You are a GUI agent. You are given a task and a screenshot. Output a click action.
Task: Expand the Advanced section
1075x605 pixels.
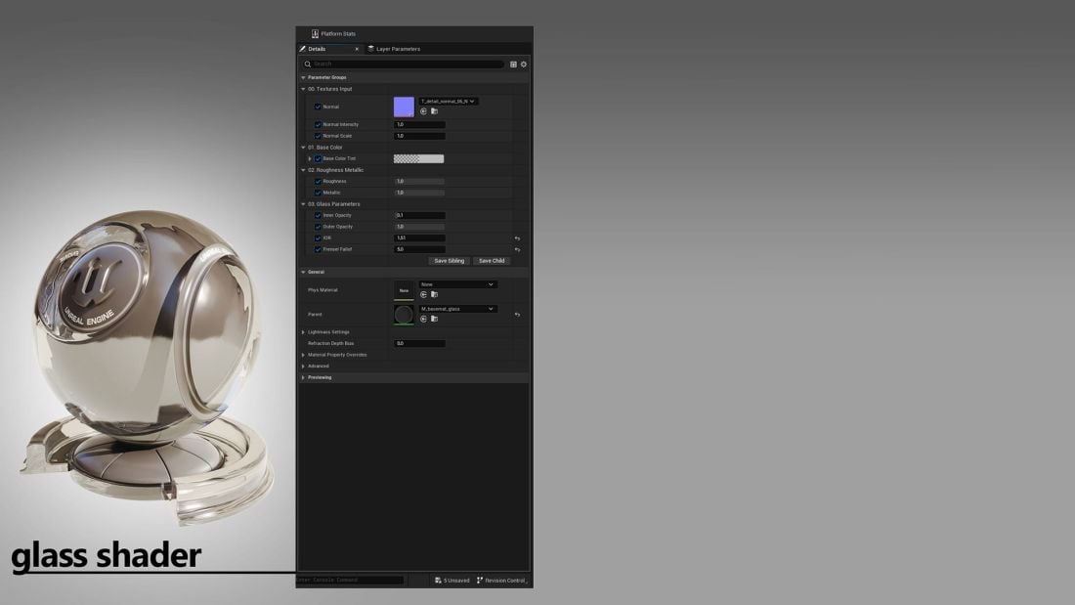point(303,367)
